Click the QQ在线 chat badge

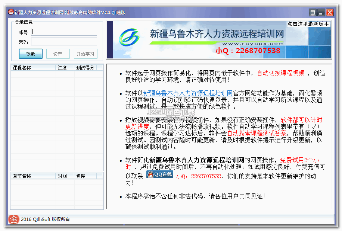point(160,174)
